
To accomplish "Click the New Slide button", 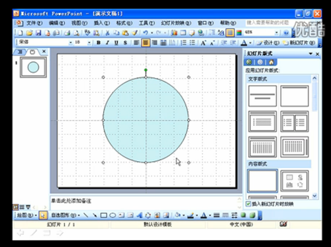I will coord(300,43).
